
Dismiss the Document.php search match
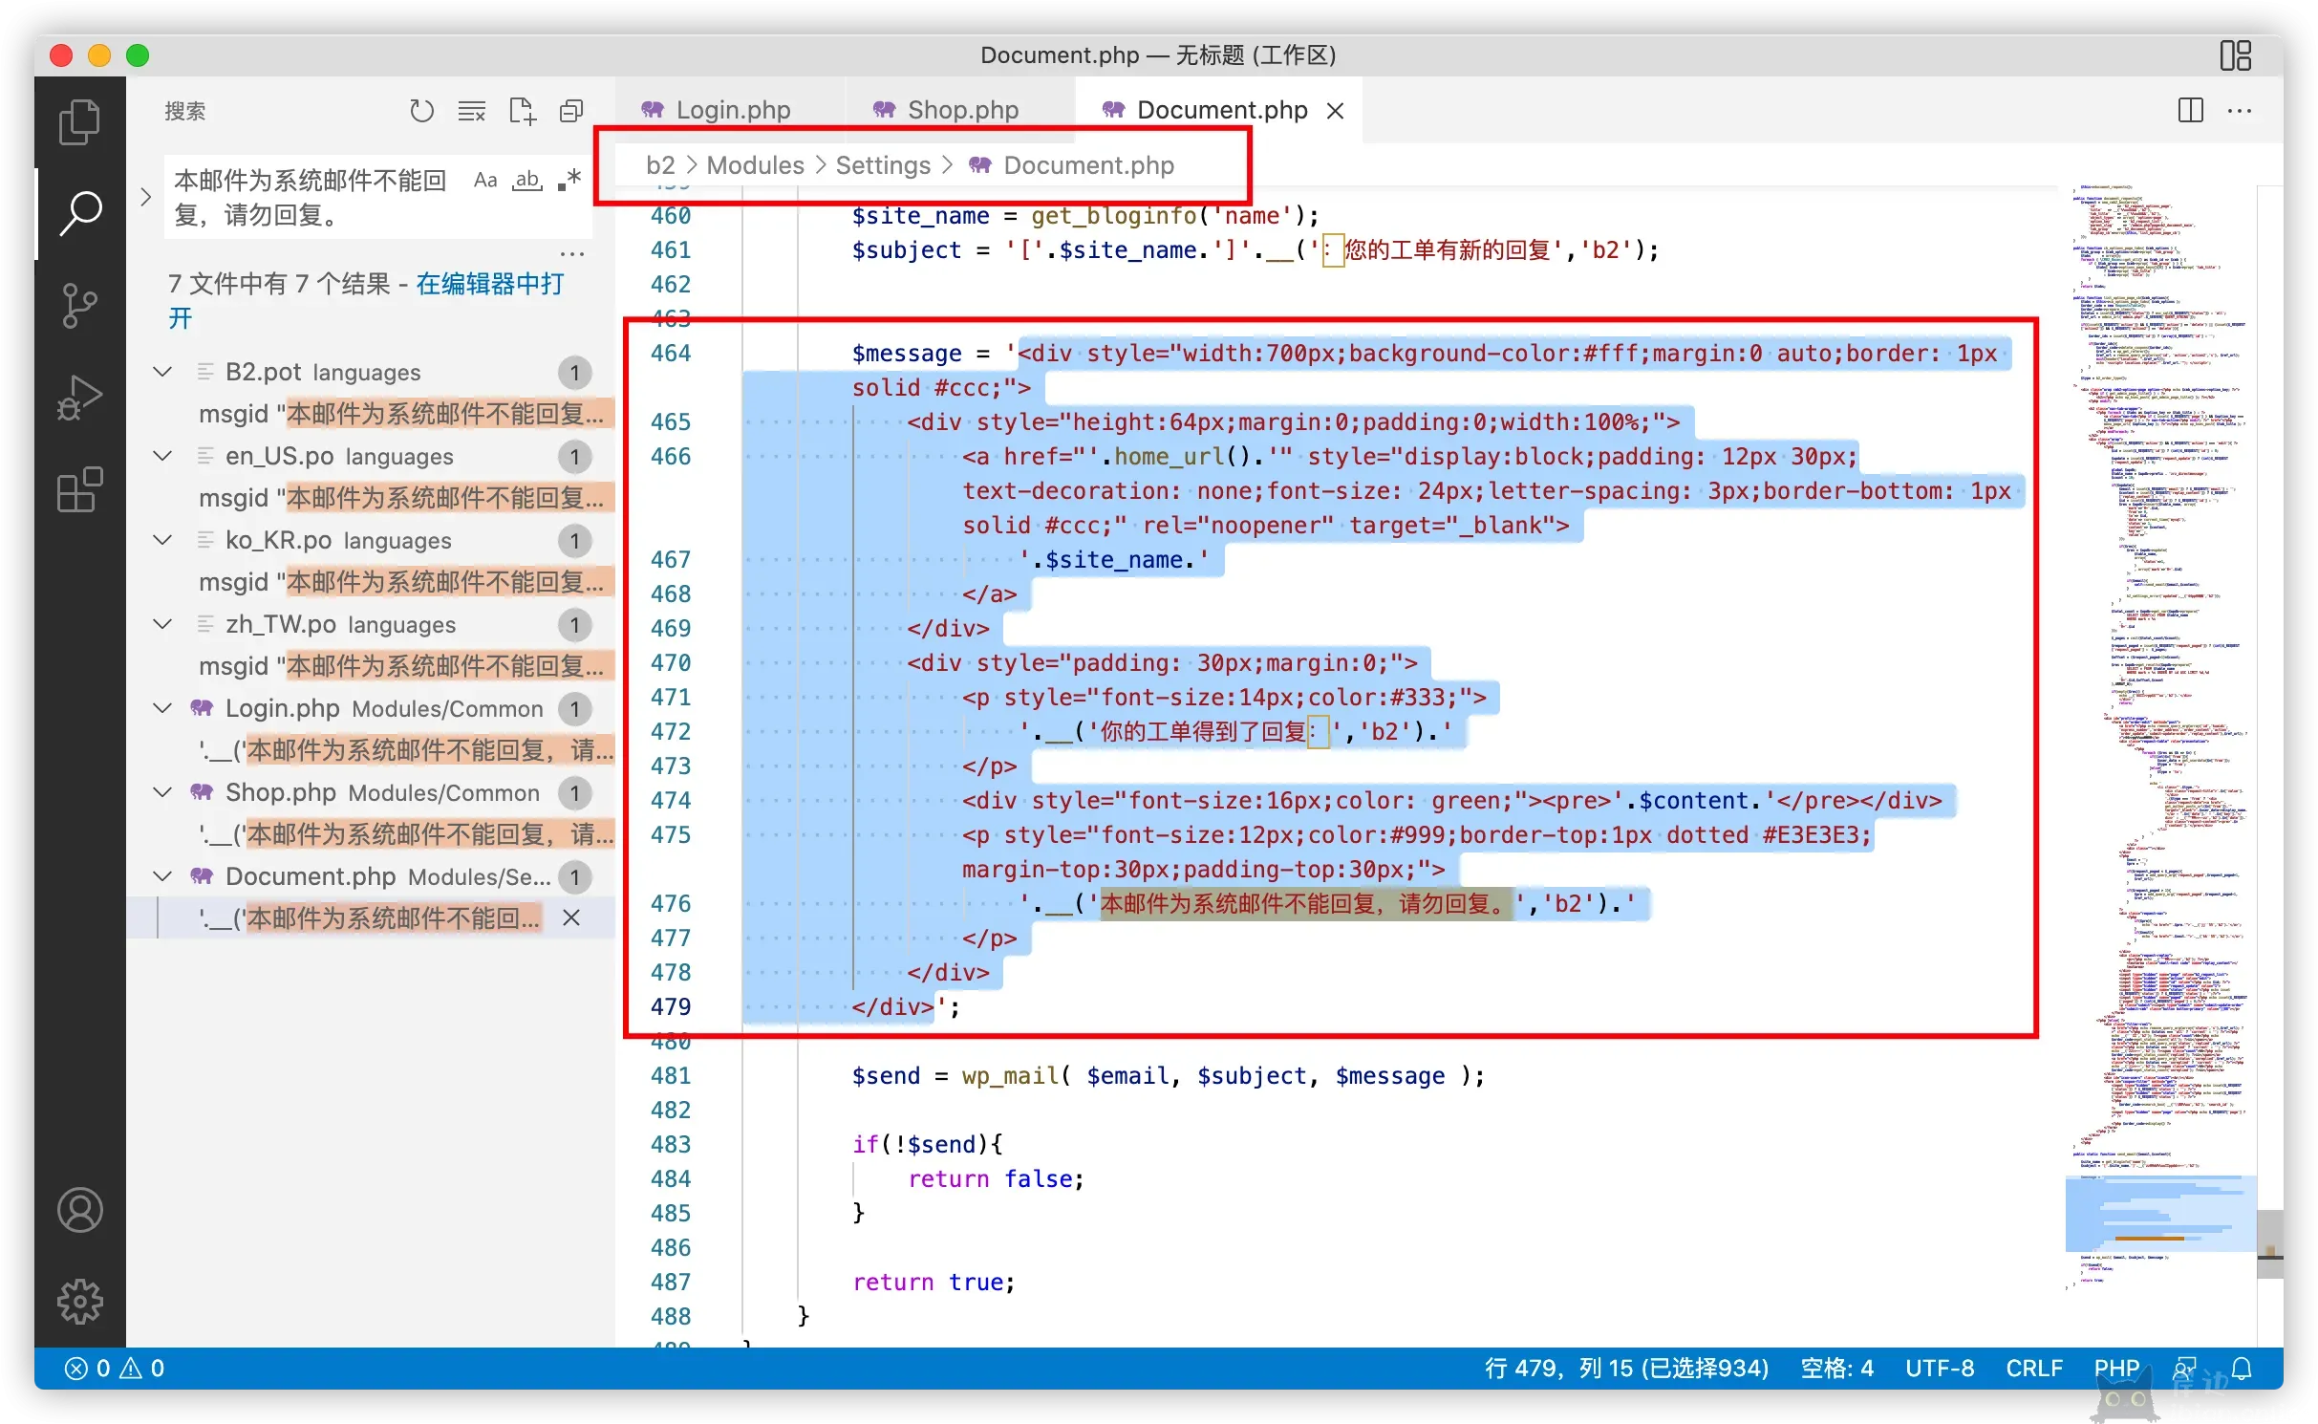coord(571,917)
